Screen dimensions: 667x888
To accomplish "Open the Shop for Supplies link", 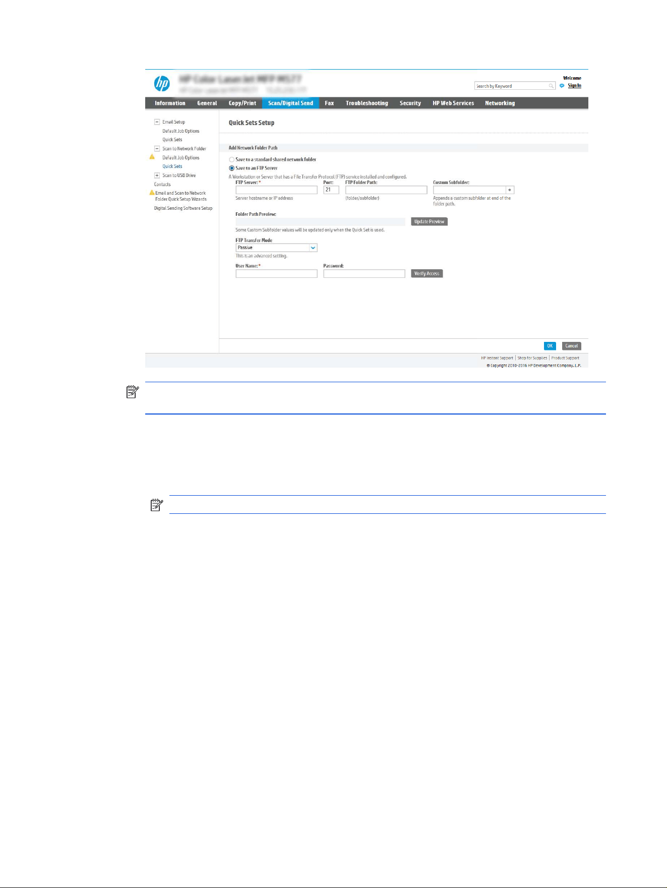I will 532,358.
